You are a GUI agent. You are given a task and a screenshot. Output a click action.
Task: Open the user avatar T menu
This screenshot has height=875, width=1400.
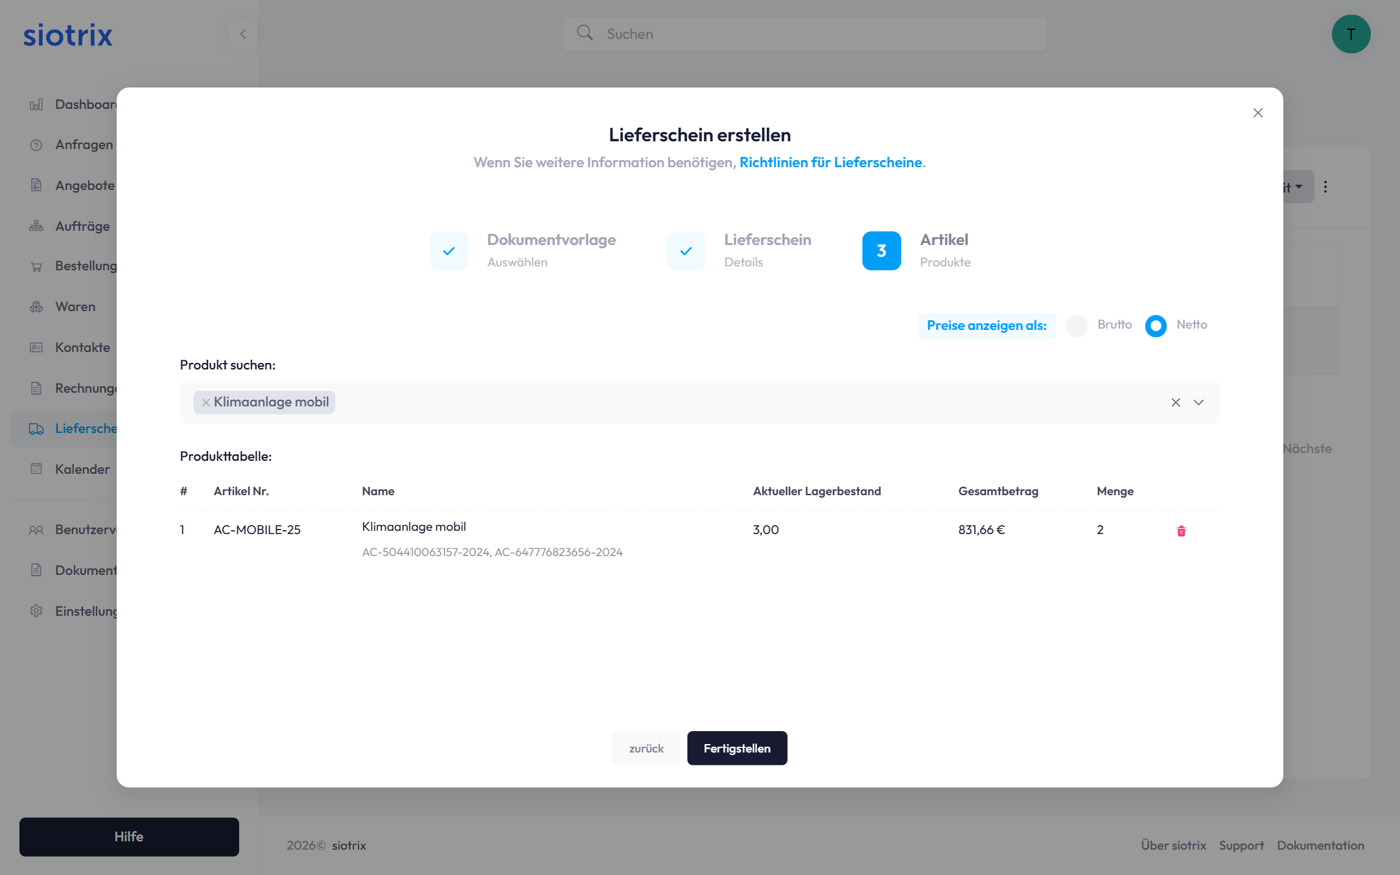(1351, 34)
